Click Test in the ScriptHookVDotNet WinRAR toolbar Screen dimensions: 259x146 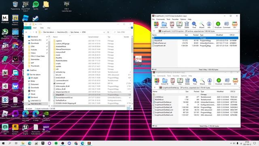tap(173, 81)
